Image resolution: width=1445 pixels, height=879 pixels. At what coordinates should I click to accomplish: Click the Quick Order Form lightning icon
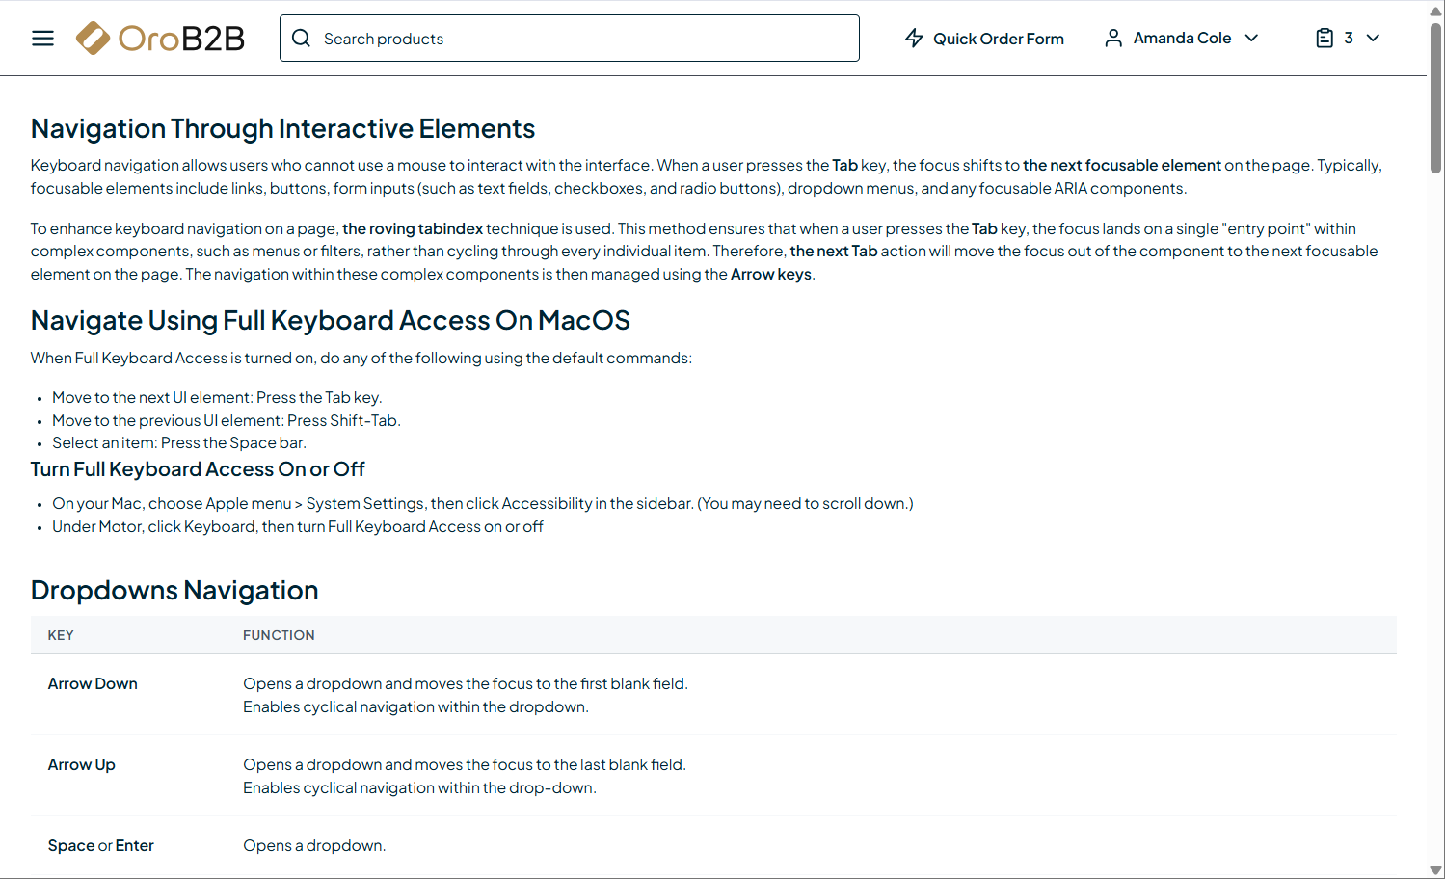(914, 39)
